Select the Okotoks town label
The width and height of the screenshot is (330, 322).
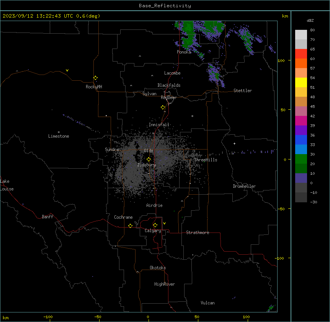pos(158,268)
